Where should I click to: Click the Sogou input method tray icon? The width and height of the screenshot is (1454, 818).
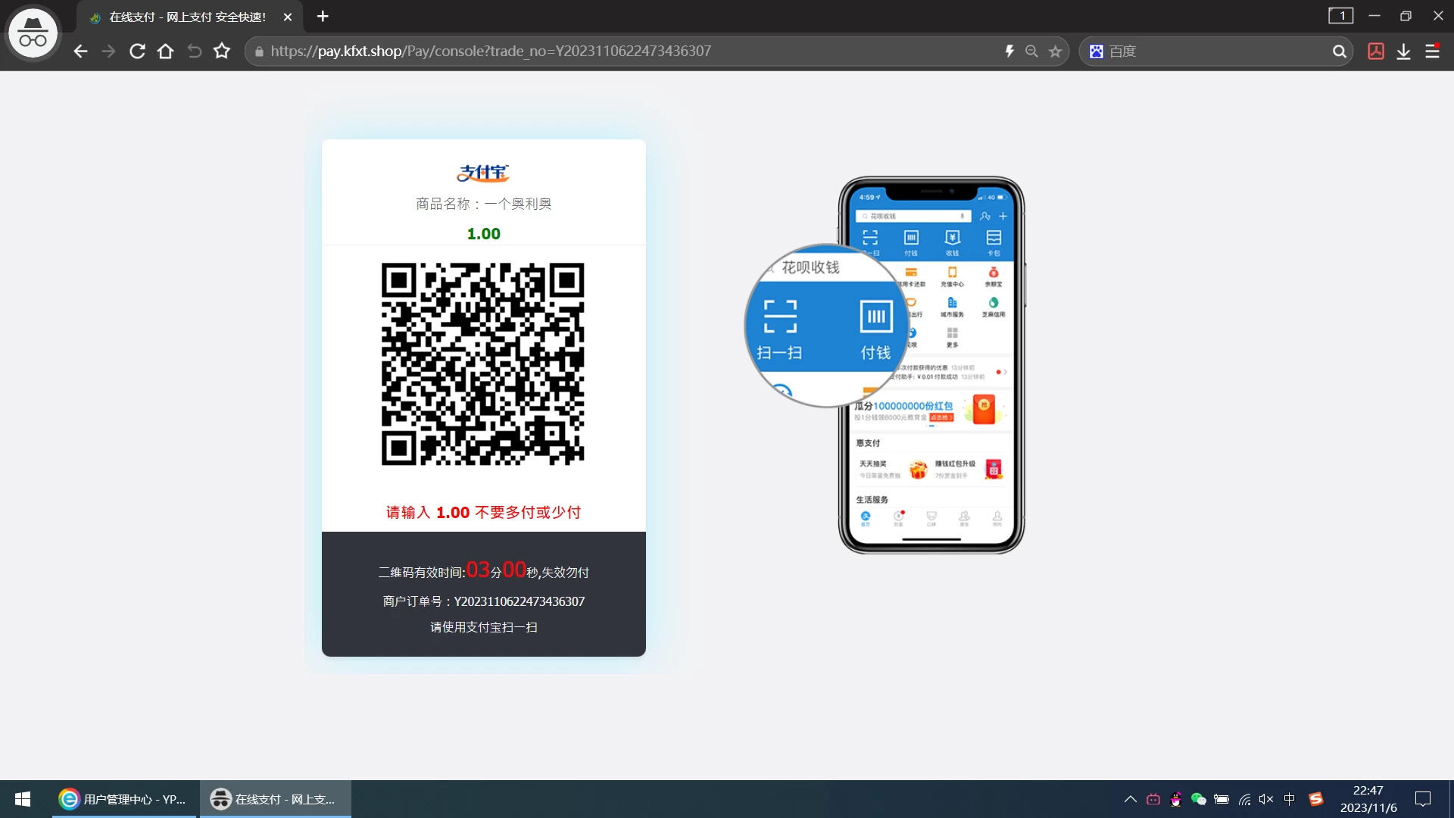click(x=1316, y=799)
